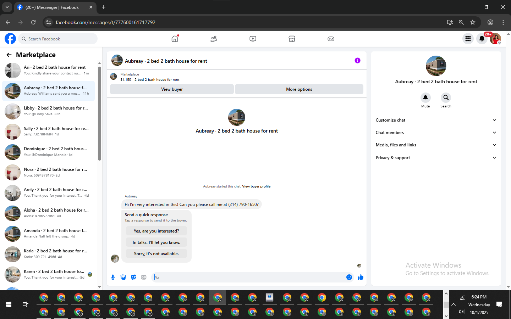Choose a sticker
Screen dimensions: 511x319
tap(133, 277)
